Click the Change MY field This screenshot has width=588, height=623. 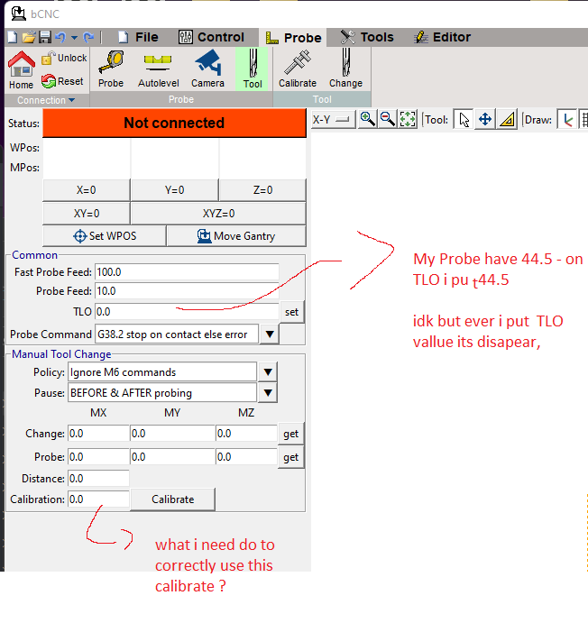172,434
